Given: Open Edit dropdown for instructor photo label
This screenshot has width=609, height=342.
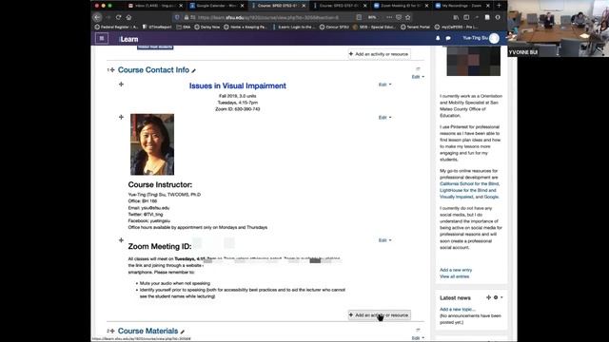Looking at the screenshot, I should pos(384,118).
